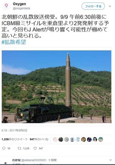Open the @oxygenbeta handle link
This screenshot has width=115, height=165.
tap(21, 8)
